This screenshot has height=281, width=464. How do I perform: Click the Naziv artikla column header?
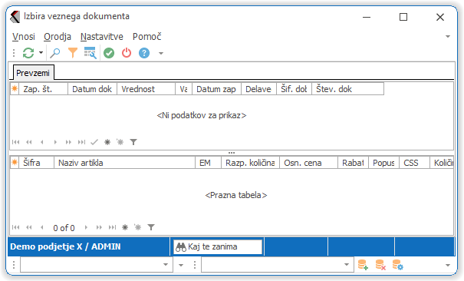coord(124,163)
